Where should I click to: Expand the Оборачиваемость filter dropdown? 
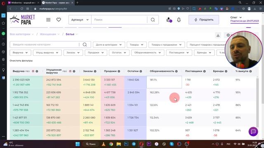click(148, 53)
